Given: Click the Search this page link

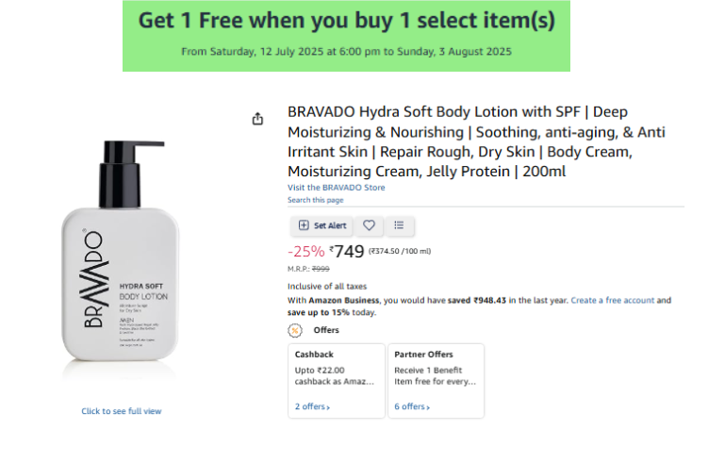Looking at the screenshot, I should point(315,200).
